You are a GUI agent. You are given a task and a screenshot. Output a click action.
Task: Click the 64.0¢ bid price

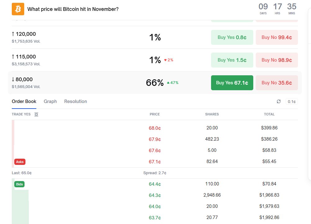(x=155, y=207)
